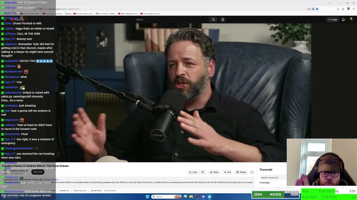Subscribe to the Candace Owens channel
Viewport: 357px width, 200px height.
coord(38,172)
